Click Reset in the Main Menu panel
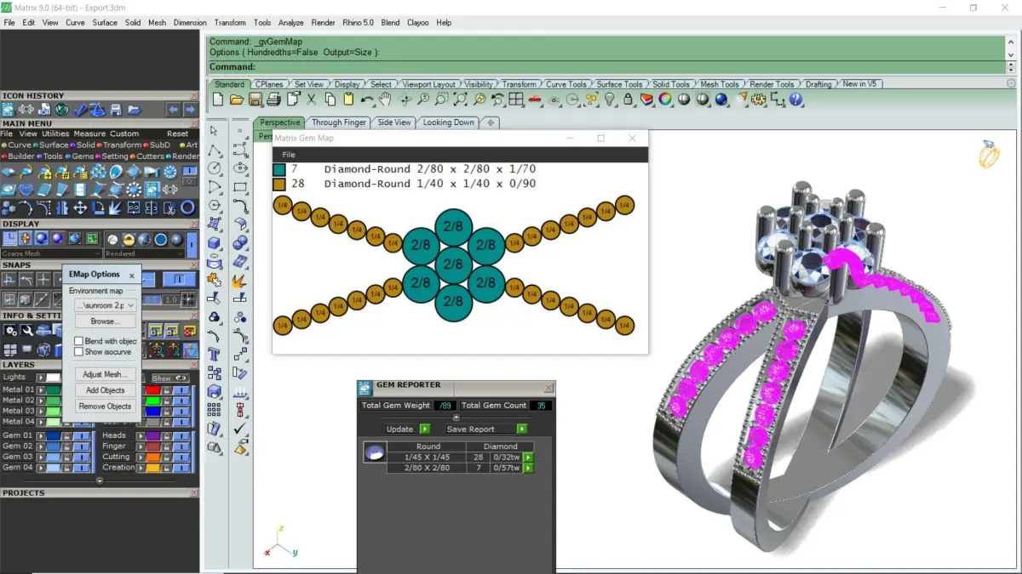This screenshot has width=1022, height=574. [177, 134]
